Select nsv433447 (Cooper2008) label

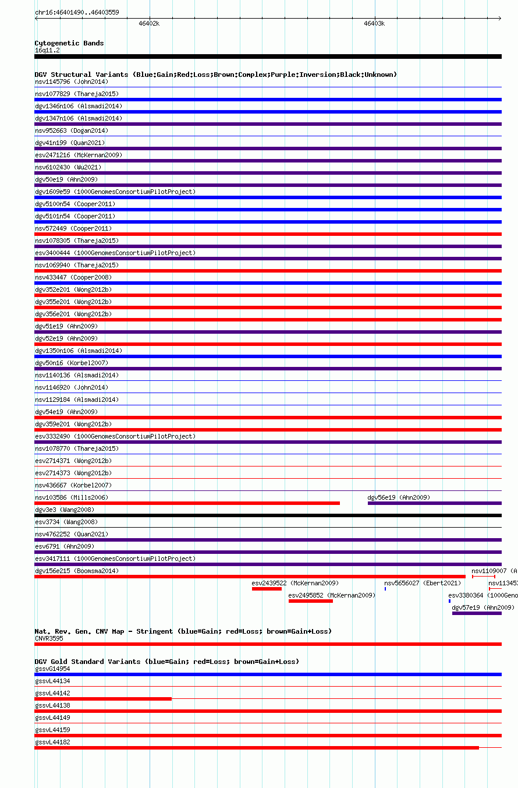73,277
